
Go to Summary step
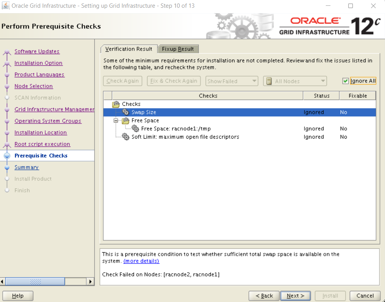tap(27, 167)
